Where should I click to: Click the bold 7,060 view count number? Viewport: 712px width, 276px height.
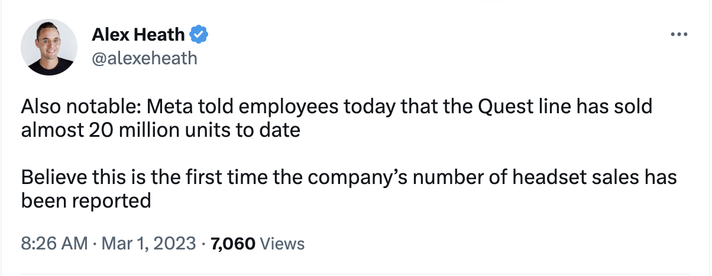click(x=231, y=243)
